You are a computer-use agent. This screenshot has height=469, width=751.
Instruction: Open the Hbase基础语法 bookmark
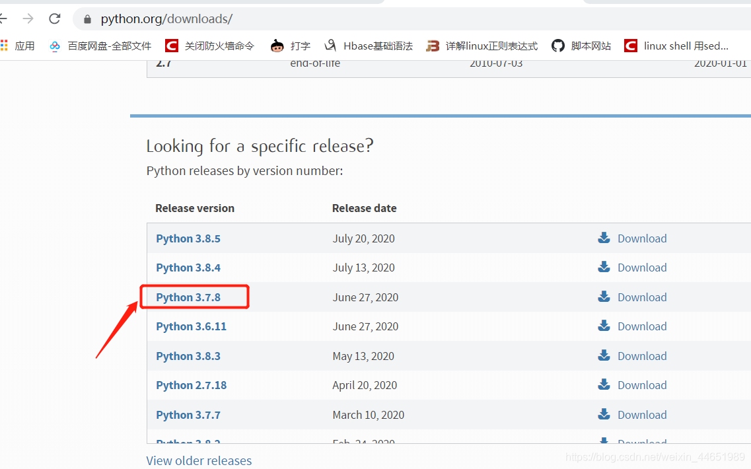click(369, 46)
